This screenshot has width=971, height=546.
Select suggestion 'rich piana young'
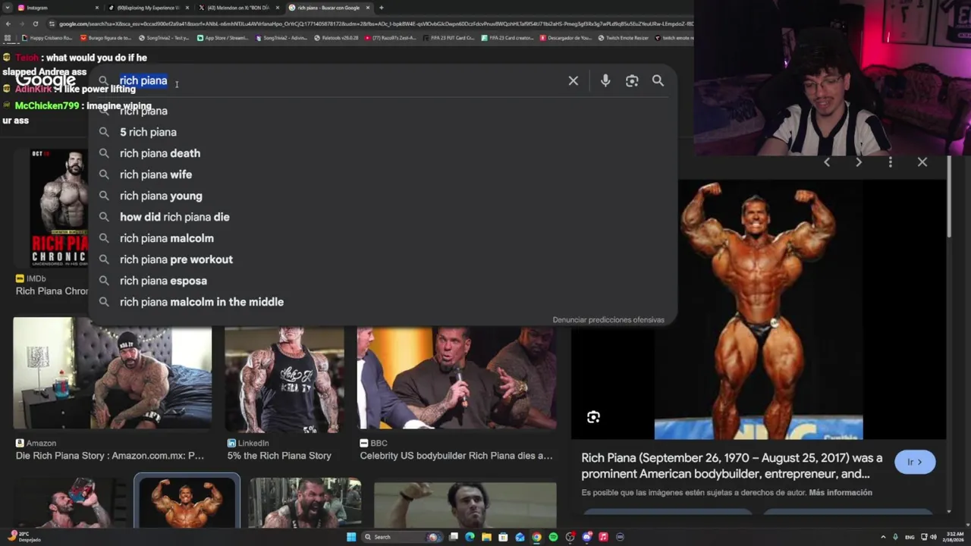click(x=383, y=196)
